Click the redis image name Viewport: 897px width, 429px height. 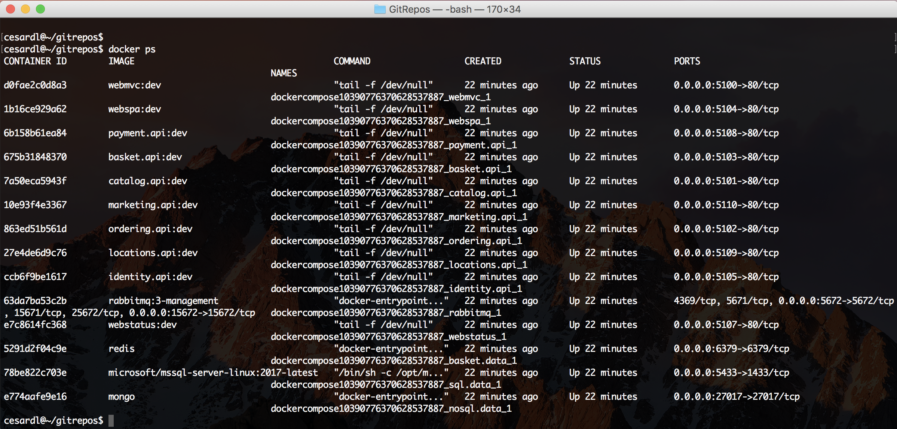pos(121,349)
